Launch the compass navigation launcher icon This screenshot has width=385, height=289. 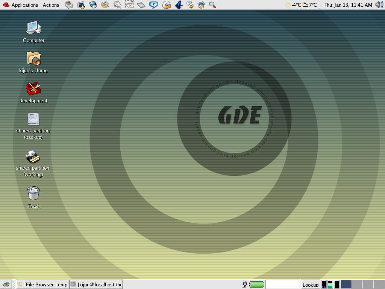pyautogui.click(x=202, y=5)
